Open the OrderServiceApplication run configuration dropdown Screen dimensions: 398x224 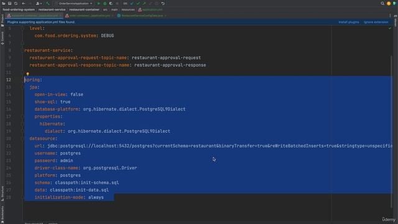[73, 4]
